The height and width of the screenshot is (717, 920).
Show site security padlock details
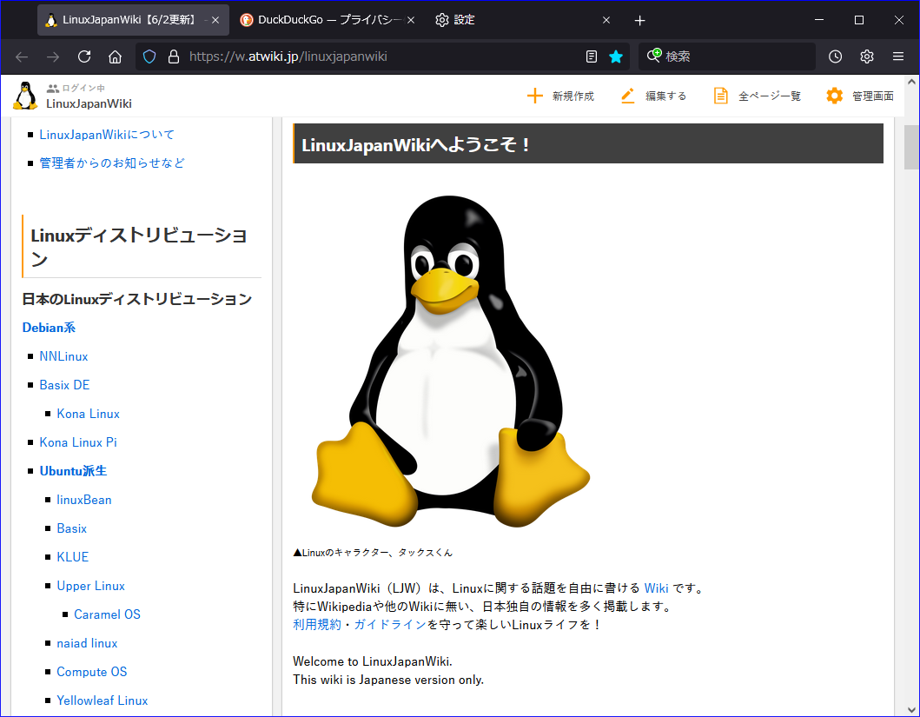[174, 56]
